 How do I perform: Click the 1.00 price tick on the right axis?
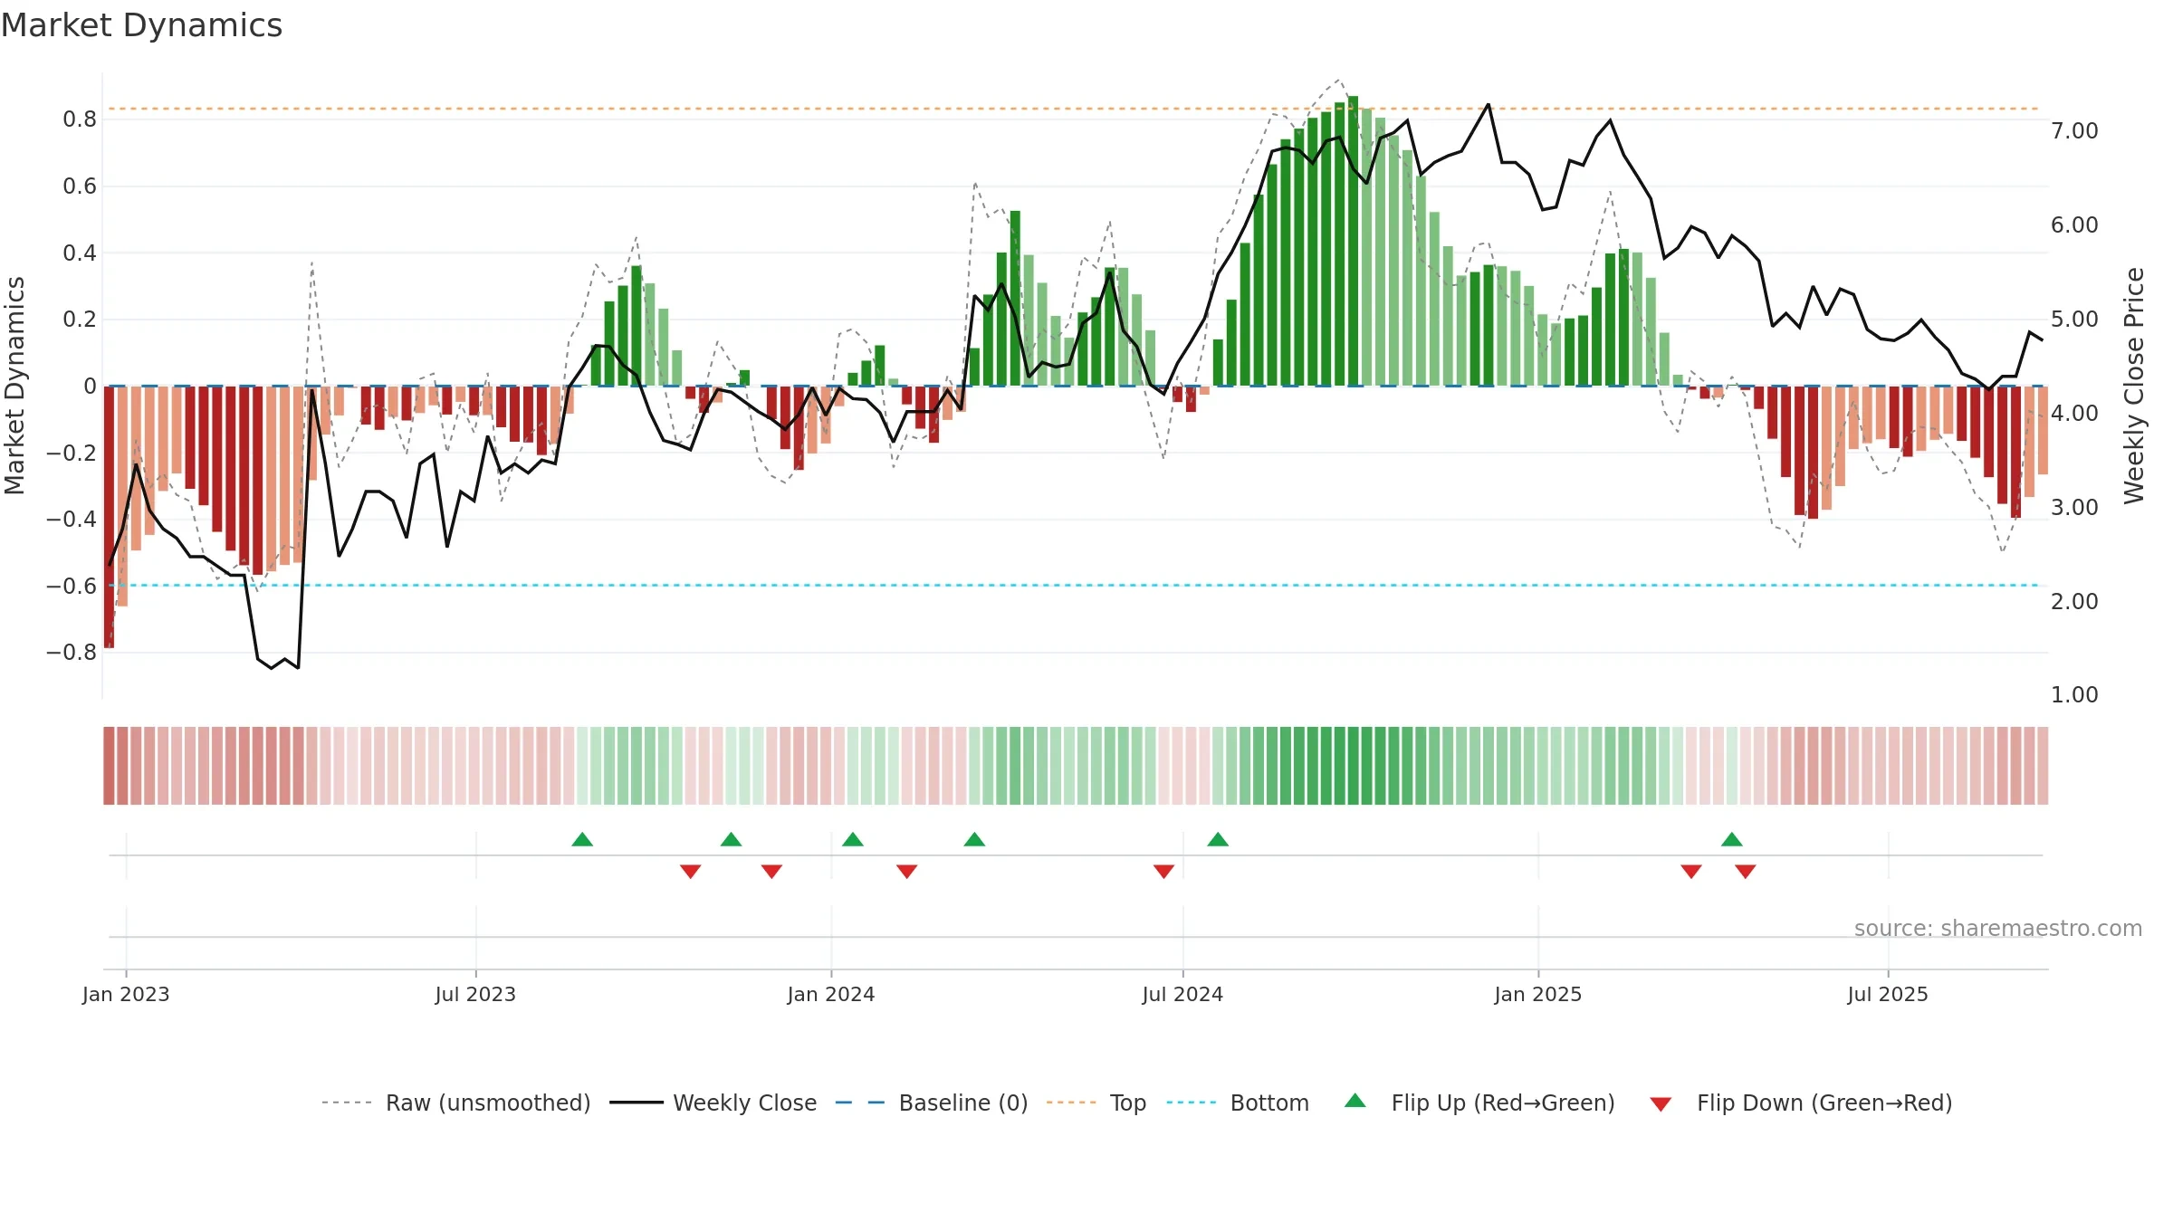2074,695
